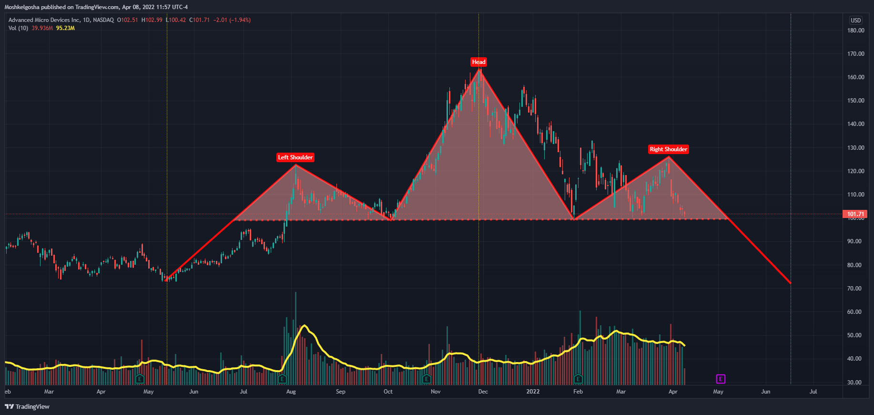Click the green earnings E marker beside Aug

(282, 379)
